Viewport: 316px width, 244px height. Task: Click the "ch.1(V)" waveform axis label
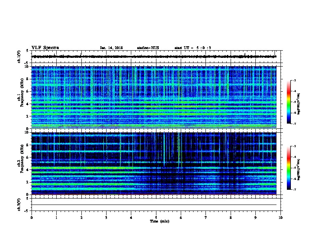(x=19, y=57)
